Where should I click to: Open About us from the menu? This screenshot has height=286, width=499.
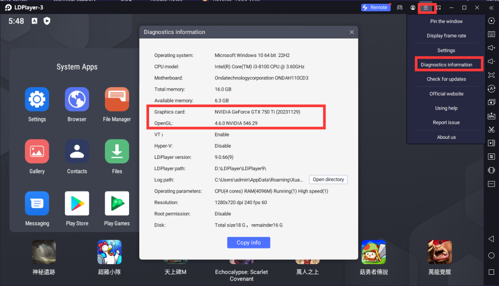point(446,137)
